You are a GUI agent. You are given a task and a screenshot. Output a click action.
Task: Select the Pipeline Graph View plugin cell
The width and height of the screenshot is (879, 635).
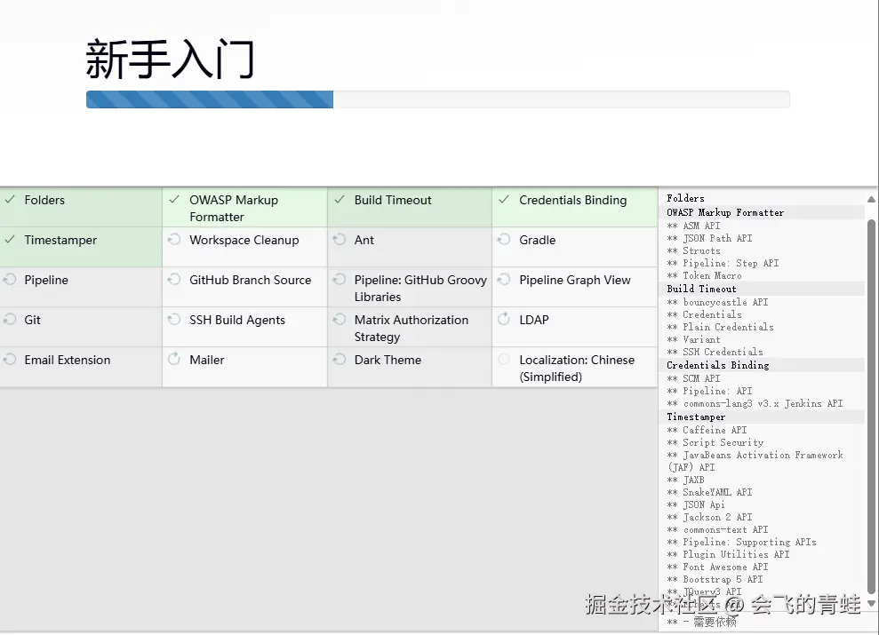[575, 287]
